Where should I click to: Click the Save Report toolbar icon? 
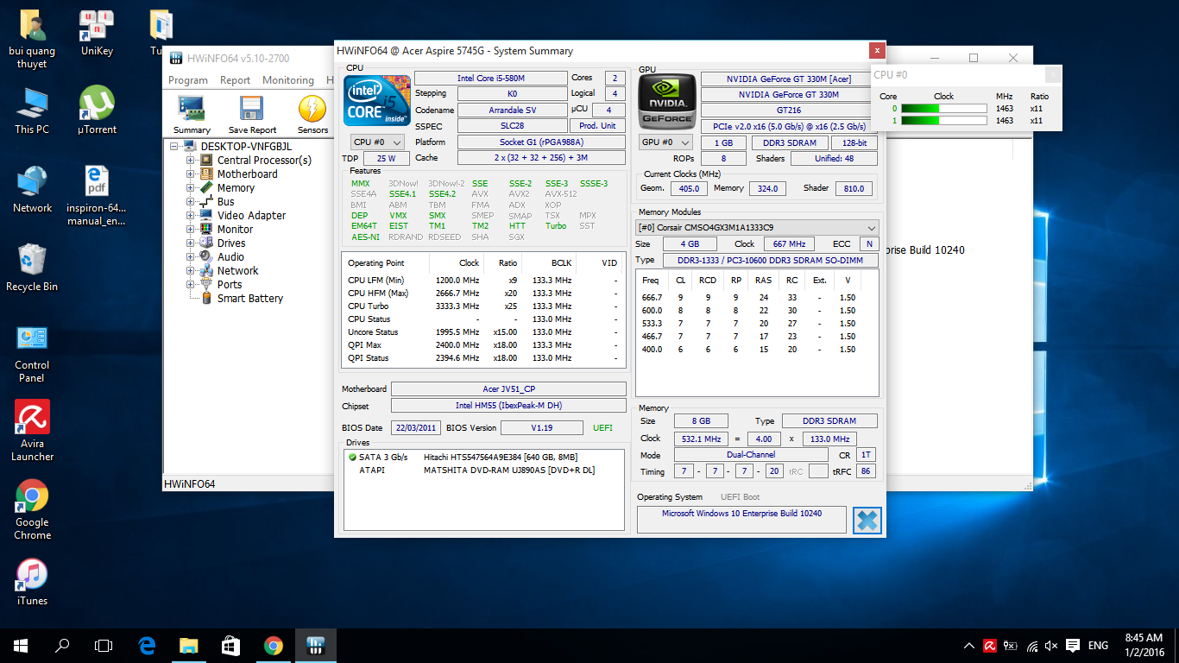pos(252,114)
